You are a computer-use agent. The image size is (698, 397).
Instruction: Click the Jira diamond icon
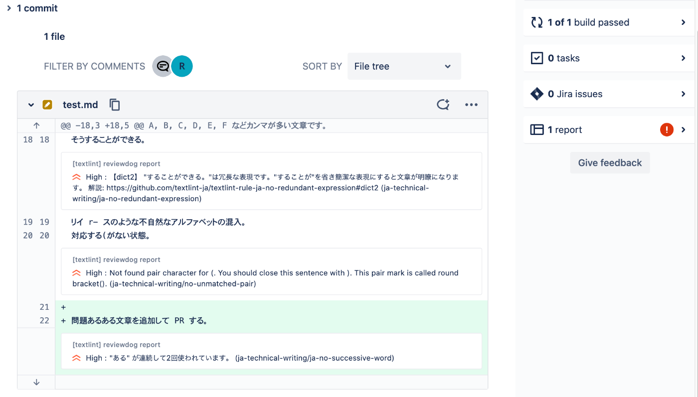[537, 94]
